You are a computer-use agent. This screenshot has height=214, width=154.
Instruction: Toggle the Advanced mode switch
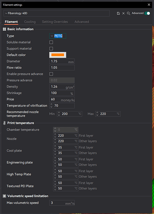tap(147, 13)
